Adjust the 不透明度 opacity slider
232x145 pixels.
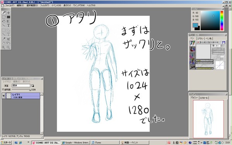21,90
